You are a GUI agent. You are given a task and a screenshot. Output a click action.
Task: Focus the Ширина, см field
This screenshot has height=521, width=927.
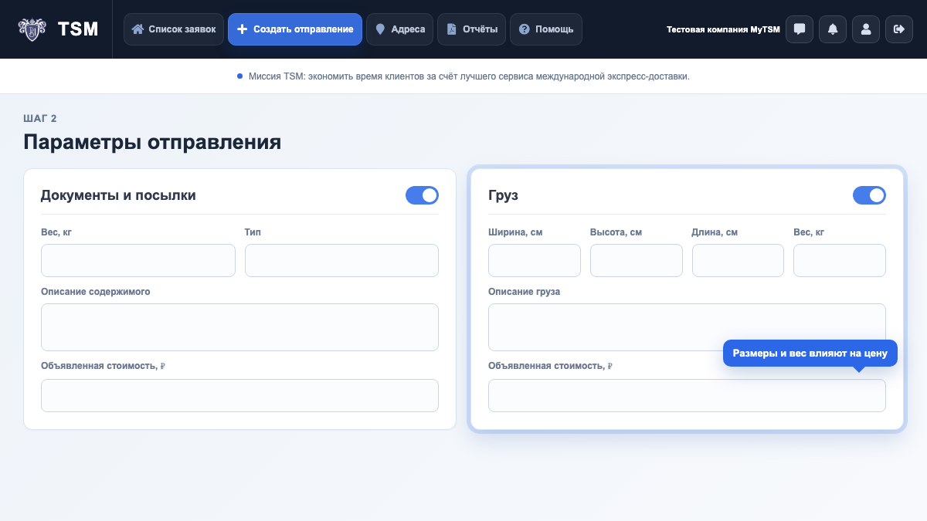535,261
